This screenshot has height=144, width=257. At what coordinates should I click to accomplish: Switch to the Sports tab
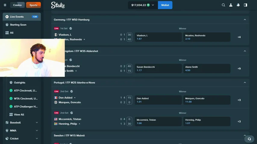pos(33,5)
